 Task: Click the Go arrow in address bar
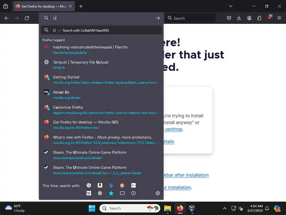point(158,18)
